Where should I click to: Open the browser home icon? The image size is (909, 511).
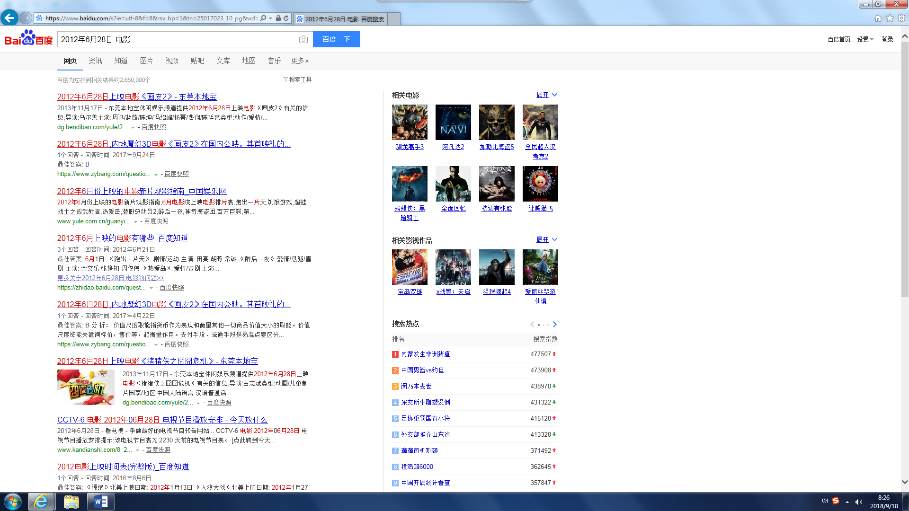878,18
